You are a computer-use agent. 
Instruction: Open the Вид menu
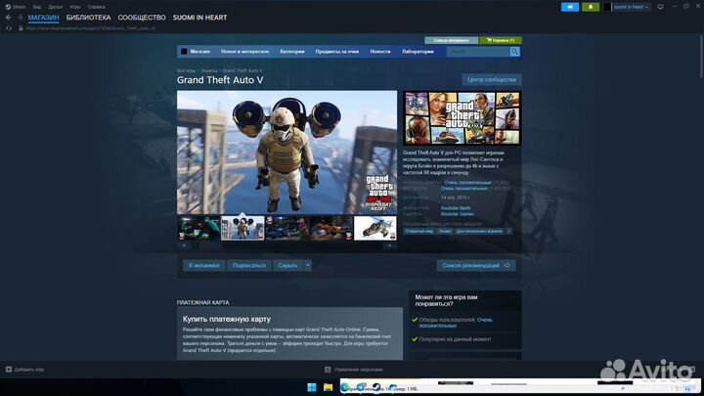pyautogui.click(x=37, y=7)
